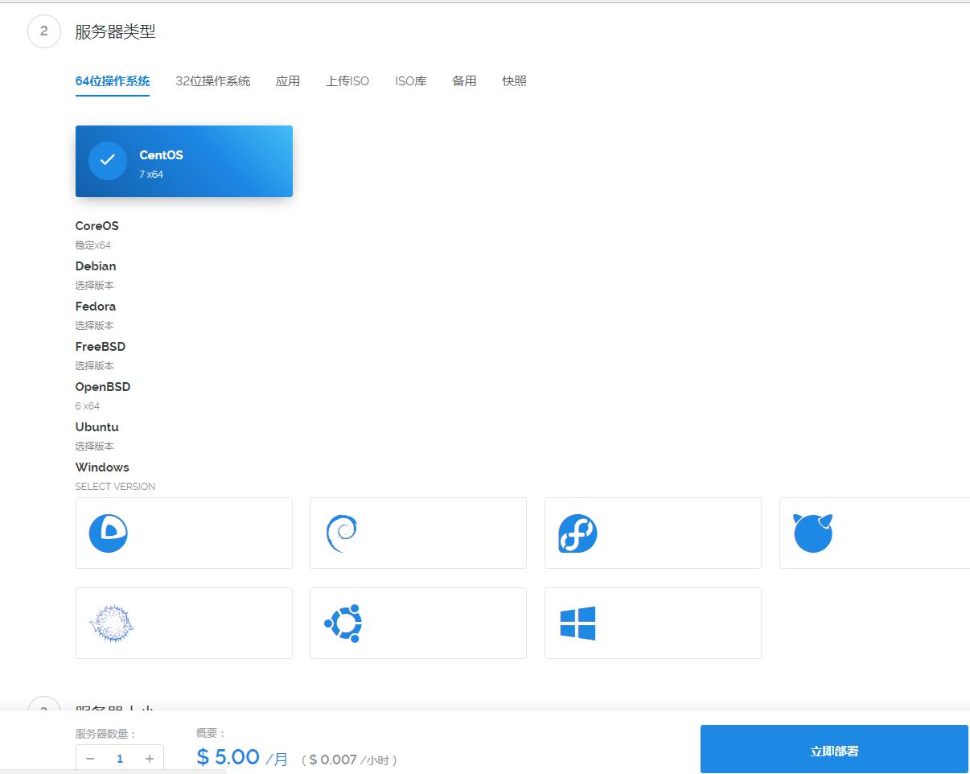Click the server quantity field showing 1
The image size is (970, 774).
pos(120,759)
